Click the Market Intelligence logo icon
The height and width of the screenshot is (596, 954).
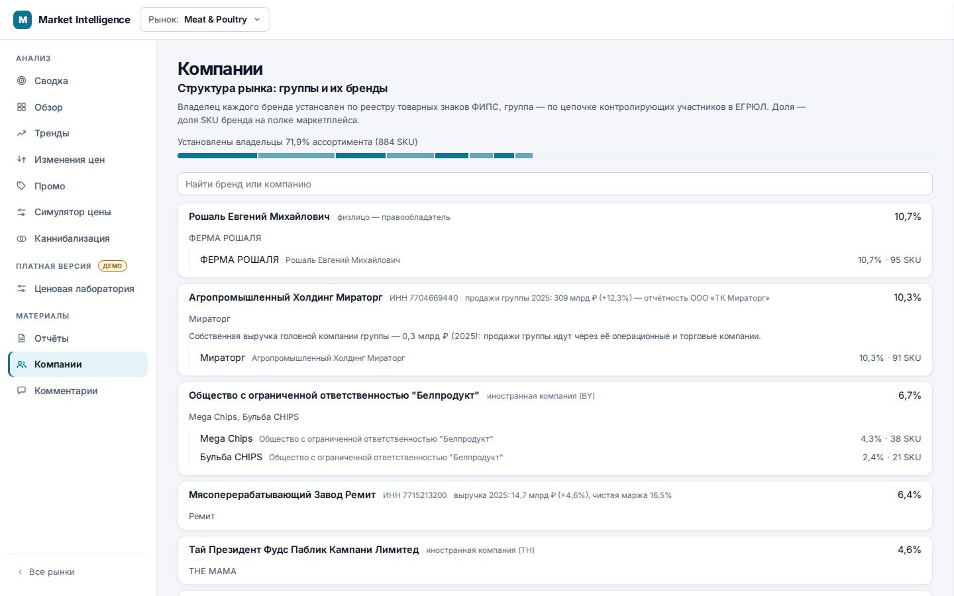(x=23, y=20)
